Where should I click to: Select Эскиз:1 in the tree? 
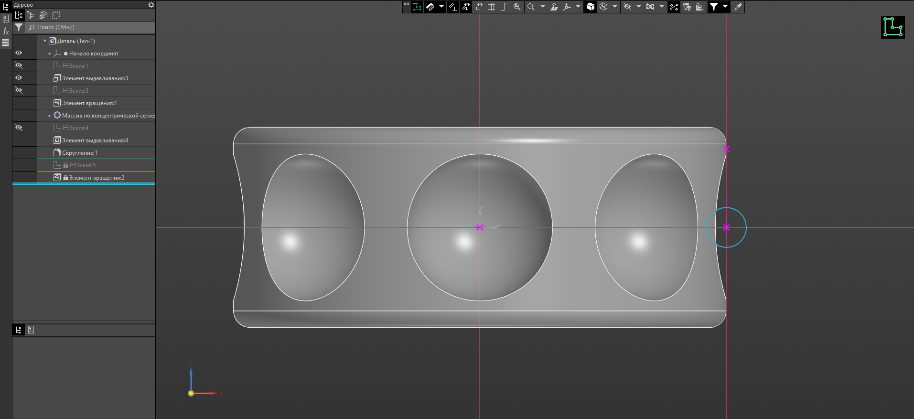[96, 66]
